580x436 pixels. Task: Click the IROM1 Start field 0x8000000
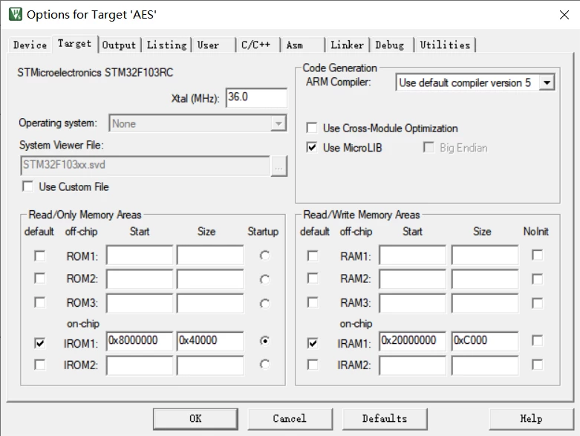coord(140,341)
